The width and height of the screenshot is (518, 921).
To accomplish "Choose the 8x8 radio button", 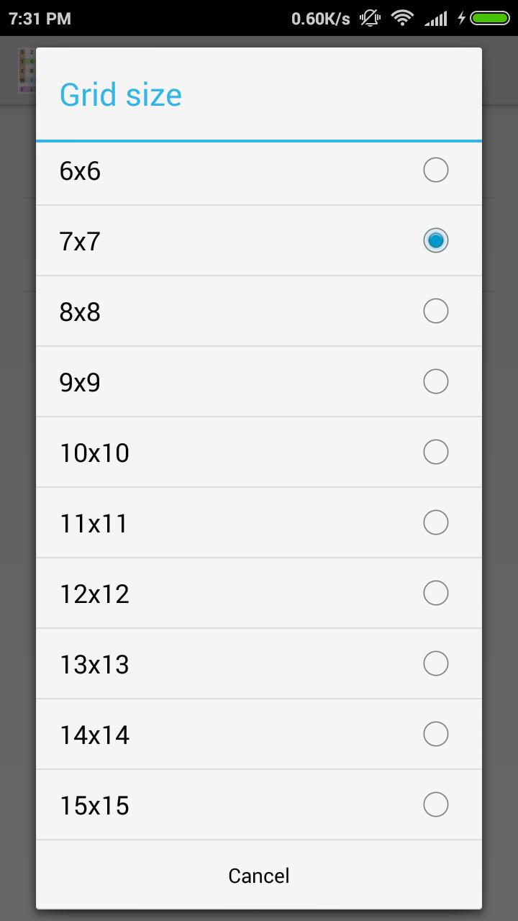I will (x=435, y=311).
